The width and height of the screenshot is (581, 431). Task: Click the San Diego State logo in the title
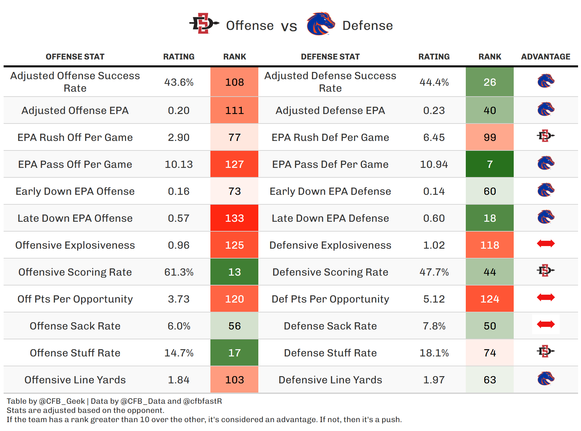click(x=204, y=24)
